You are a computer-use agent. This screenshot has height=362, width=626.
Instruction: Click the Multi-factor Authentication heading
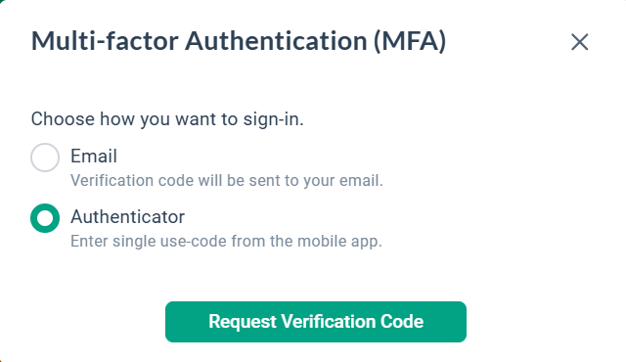pos(239,41)
